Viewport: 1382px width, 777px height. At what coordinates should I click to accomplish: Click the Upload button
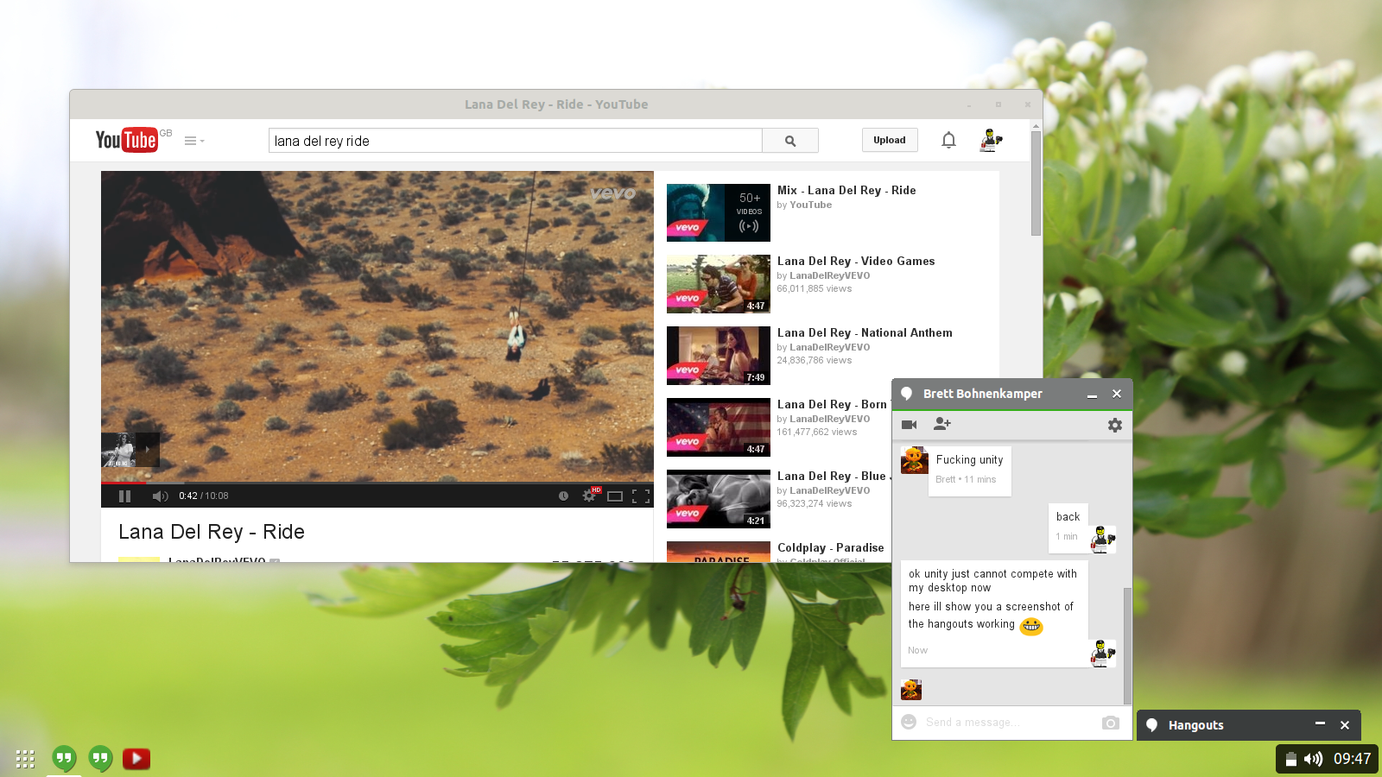tap(890, 140)
